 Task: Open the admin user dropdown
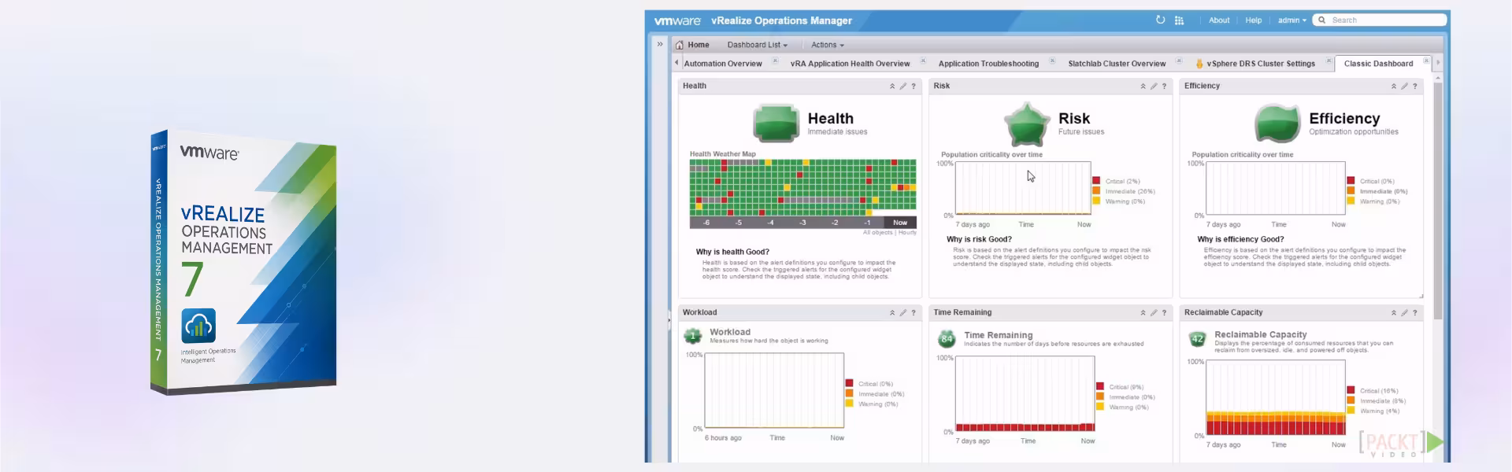click(x=1291, y=20)
